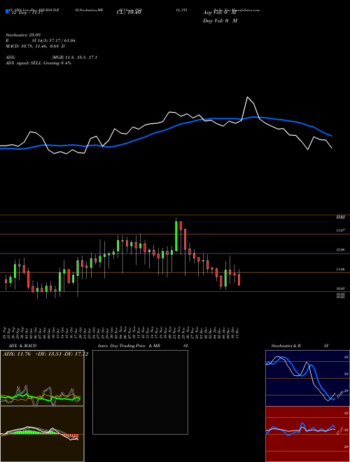Click the SI 14/3: 57.17 / 61.04 value
The height and width of the screenshot is (462, 350).
click(54, 41)
